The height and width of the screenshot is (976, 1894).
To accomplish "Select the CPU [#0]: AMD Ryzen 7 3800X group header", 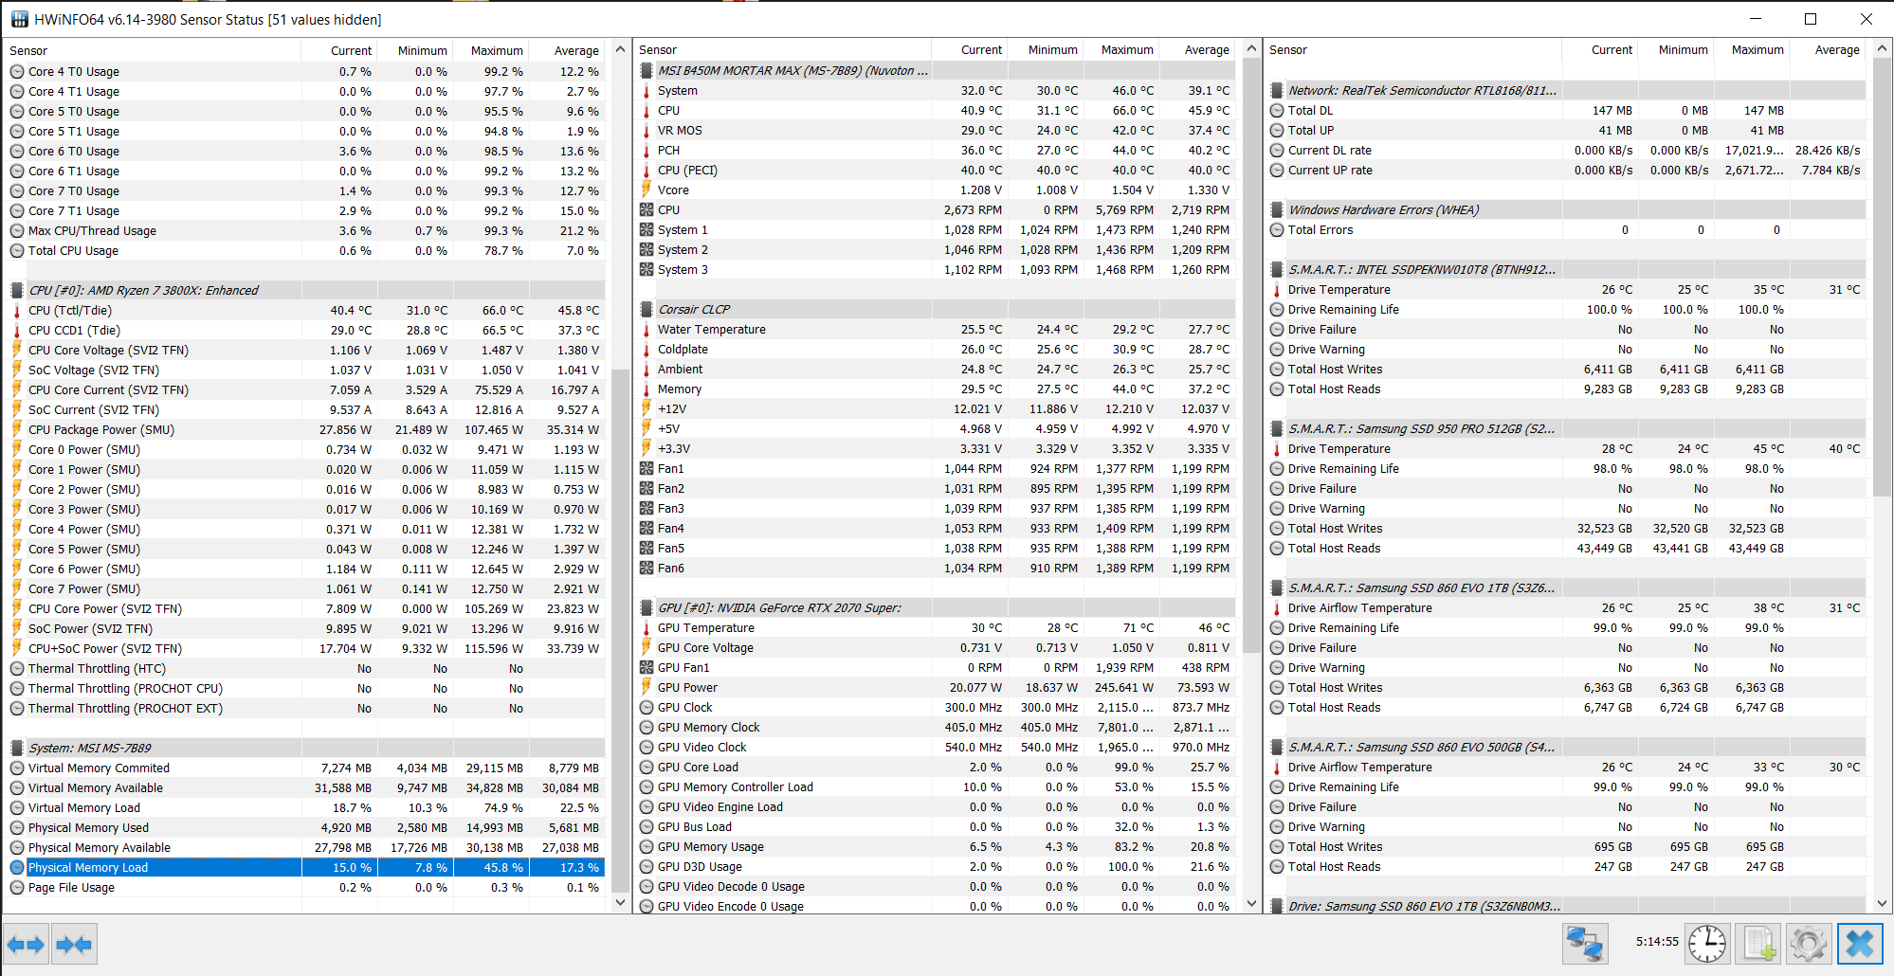I will [x=304, y=291].
